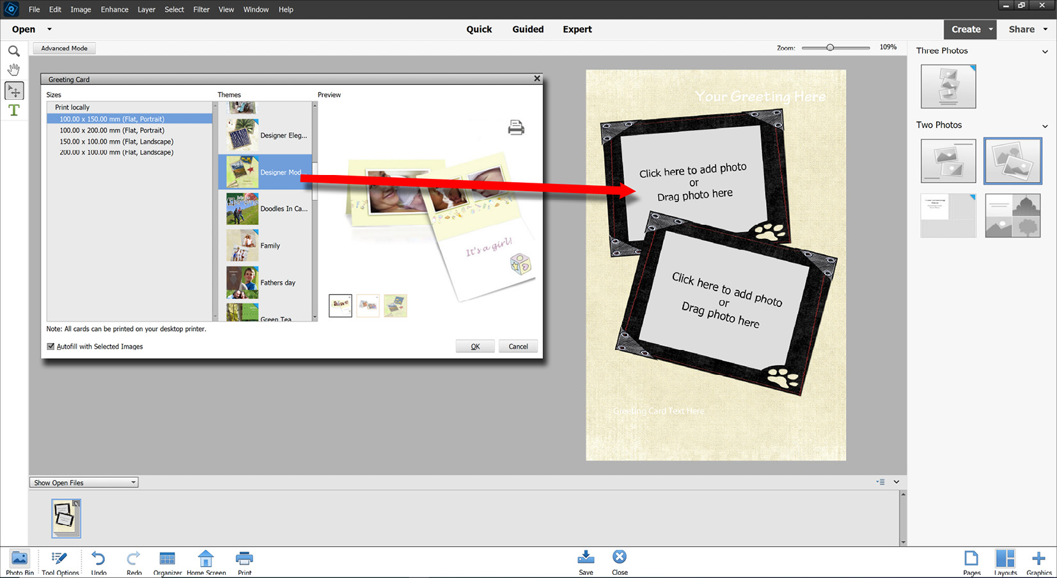
Task: Collapse the Three Photos section
Action: [1045, 52]
